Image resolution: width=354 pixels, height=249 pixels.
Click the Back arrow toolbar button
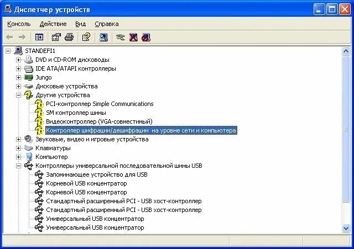pos(9,37)
